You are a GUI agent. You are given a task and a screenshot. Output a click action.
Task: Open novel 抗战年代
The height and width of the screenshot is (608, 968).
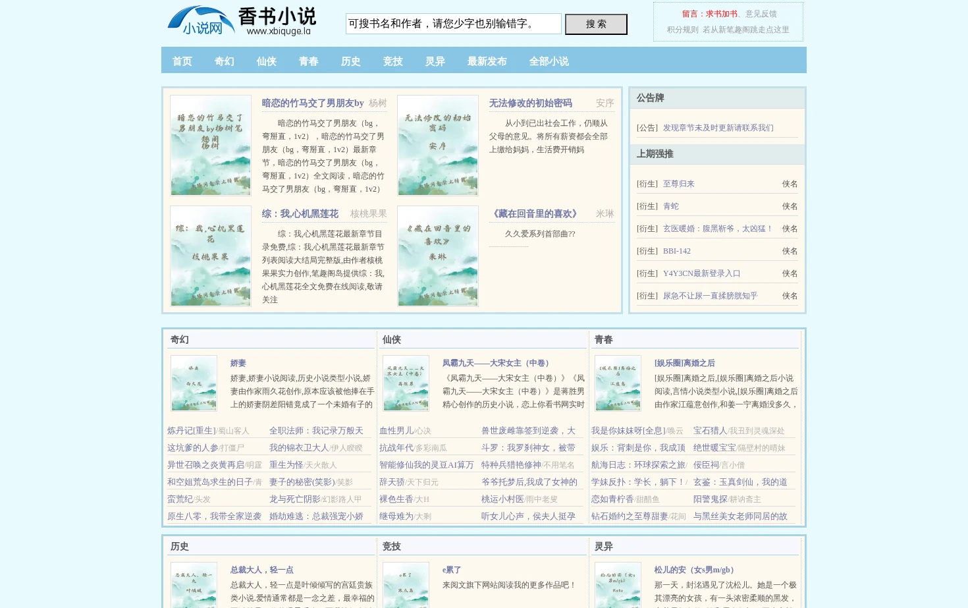396,448
